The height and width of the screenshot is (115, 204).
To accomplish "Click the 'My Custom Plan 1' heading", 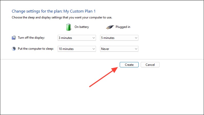I will pos(79,11).
